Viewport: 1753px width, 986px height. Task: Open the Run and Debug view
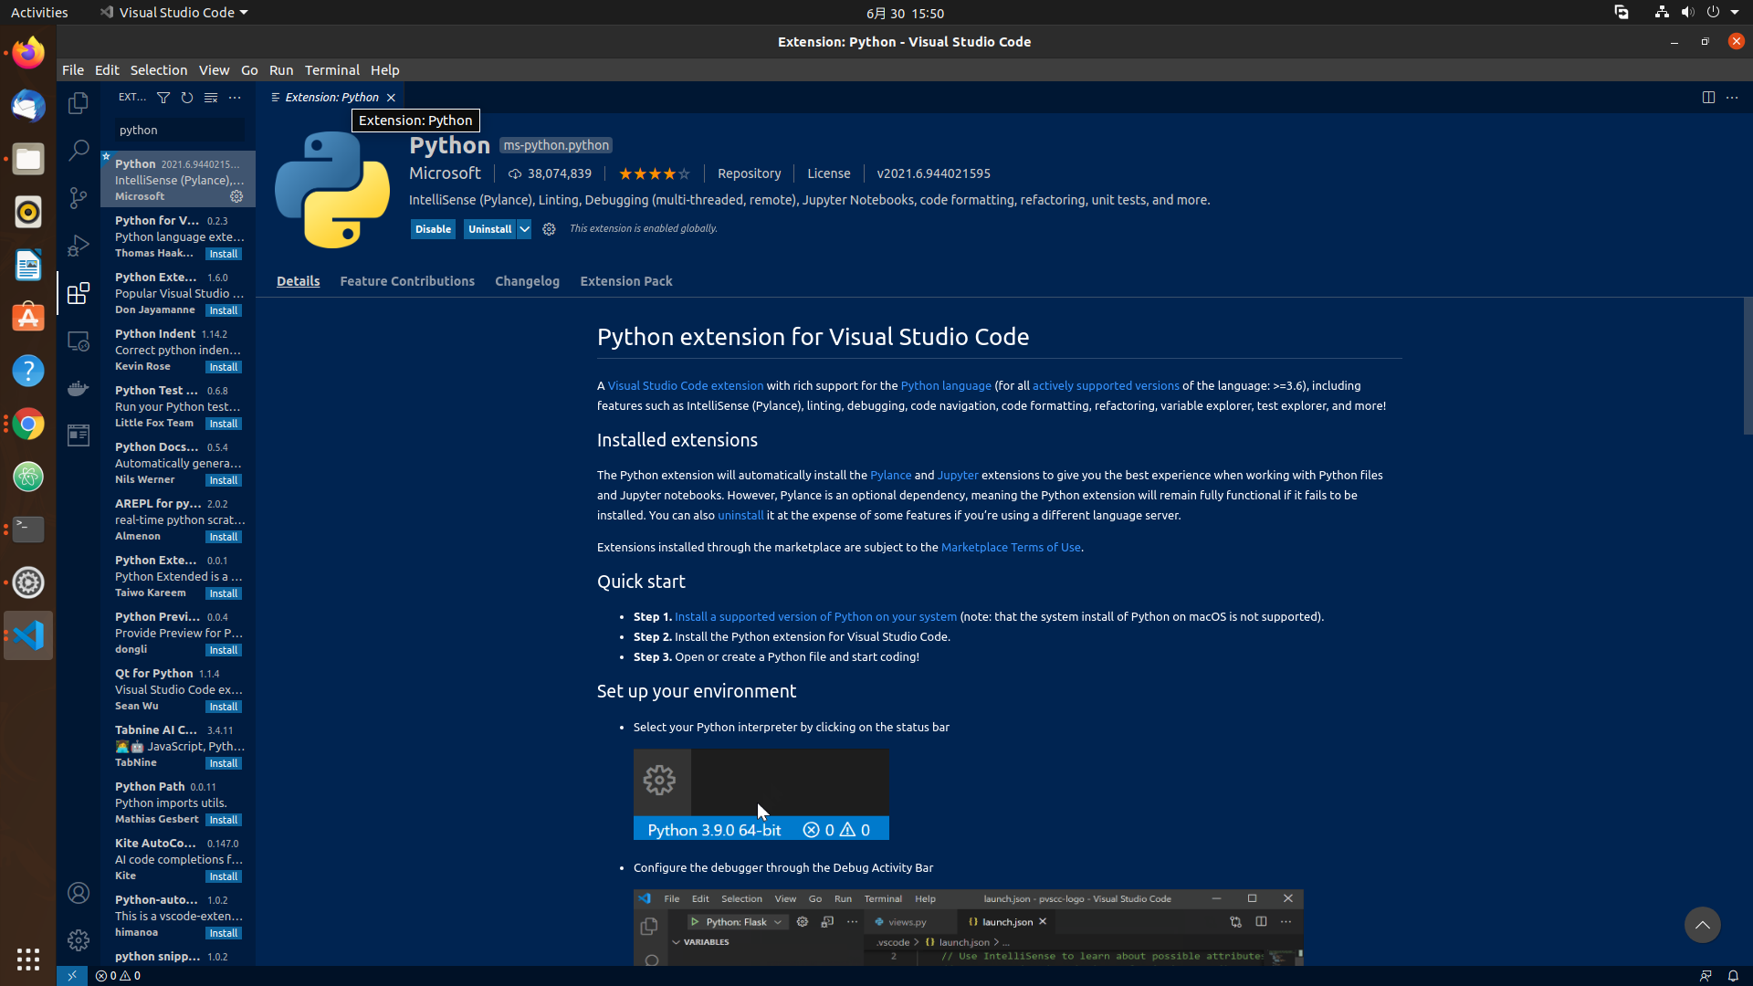79,246
